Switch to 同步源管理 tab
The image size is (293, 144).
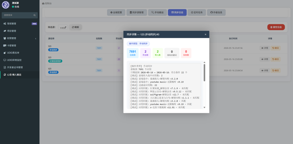pyautogui.click(x=136, y=13)
